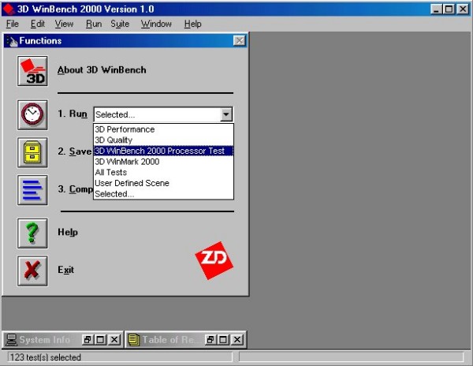473x366 pixels.
Task: Pick All Tests in the Run list
Action: tap(163, 172)
